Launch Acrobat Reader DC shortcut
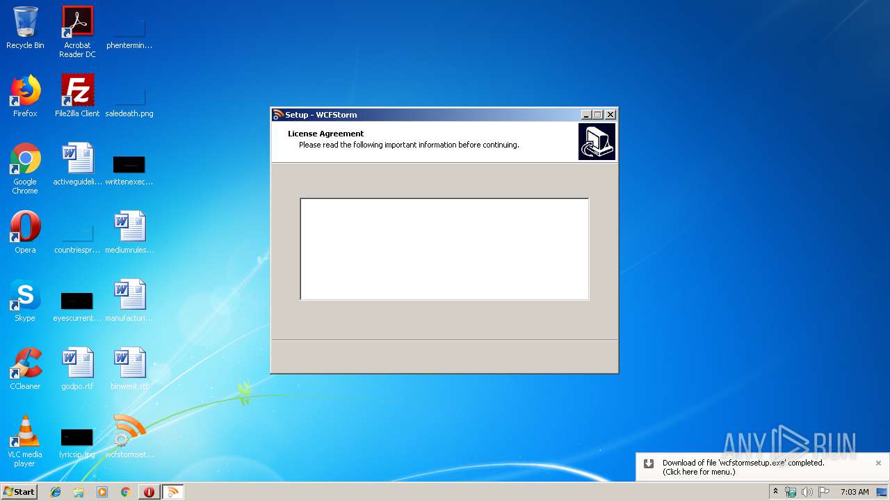The height and width of the screenshot is (501, 890). pos(77,31)
